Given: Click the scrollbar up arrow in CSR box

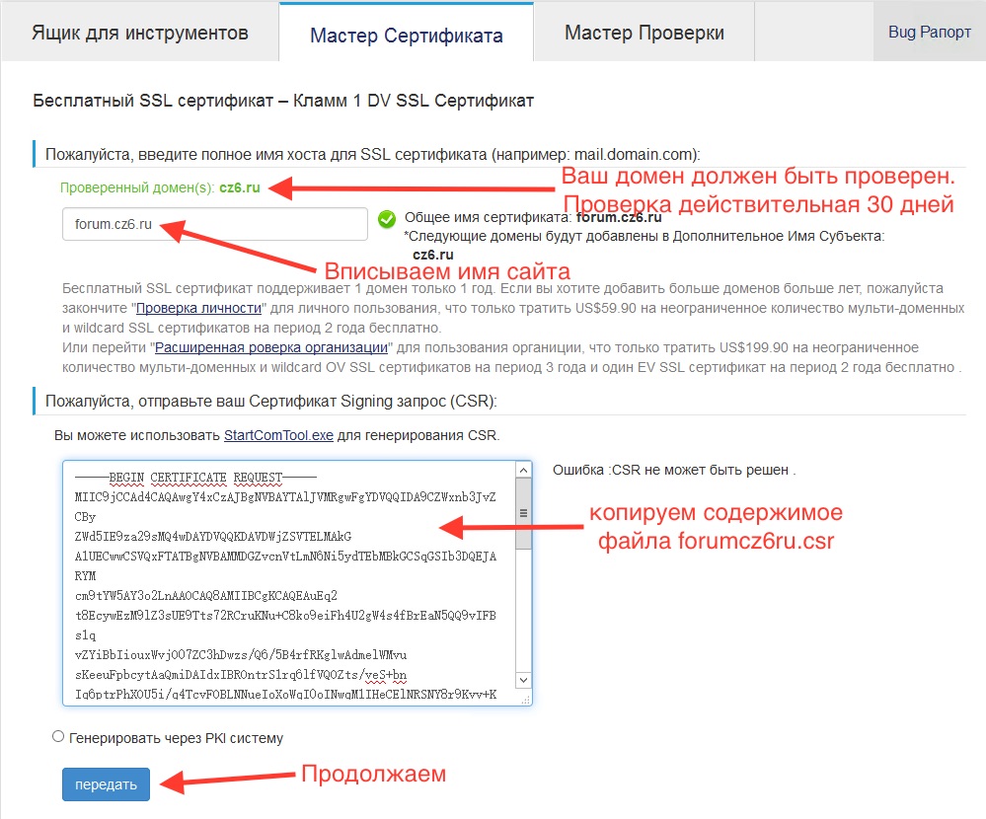Looking at the screenshot, I should click(523, 469).
